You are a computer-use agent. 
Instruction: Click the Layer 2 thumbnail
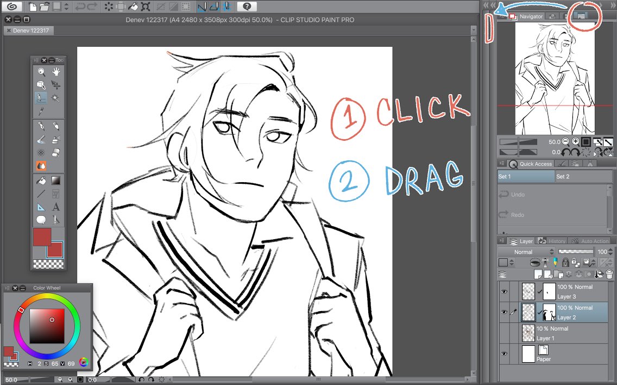coord(528,312)
